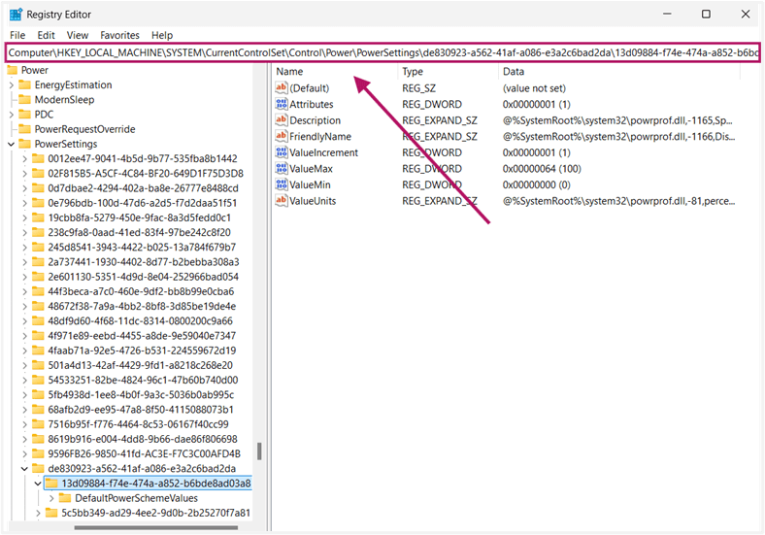Select the 54533251-82be-4824 key

pos(143,380)
